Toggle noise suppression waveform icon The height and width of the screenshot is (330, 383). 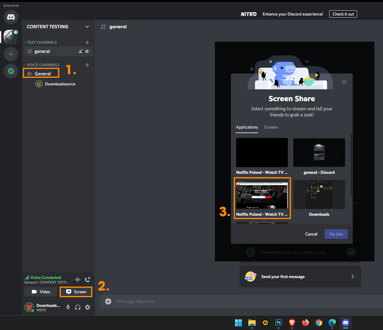click(x=78, y=279)
